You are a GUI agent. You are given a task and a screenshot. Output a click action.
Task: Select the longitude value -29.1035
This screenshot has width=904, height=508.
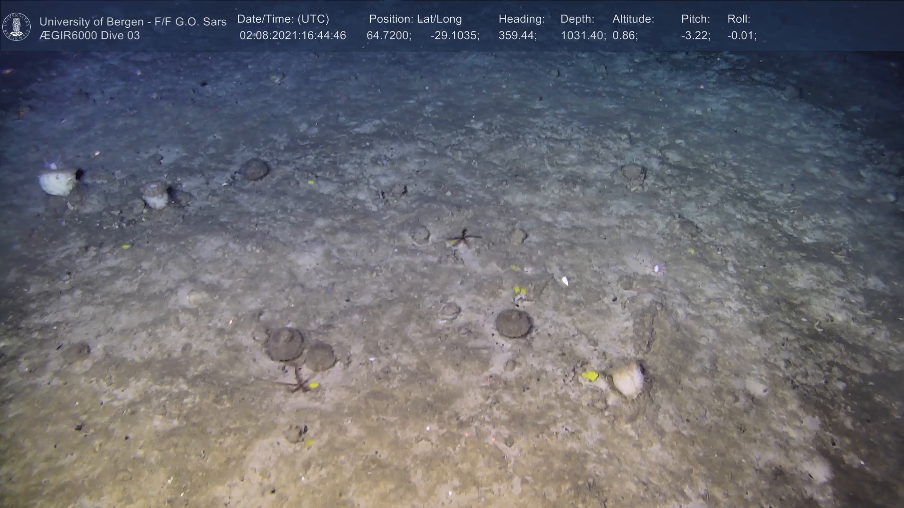455,36
